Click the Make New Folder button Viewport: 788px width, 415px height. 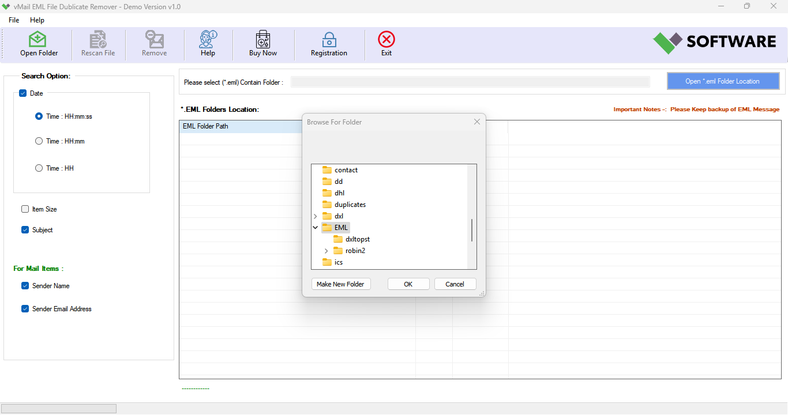[340, 284]
